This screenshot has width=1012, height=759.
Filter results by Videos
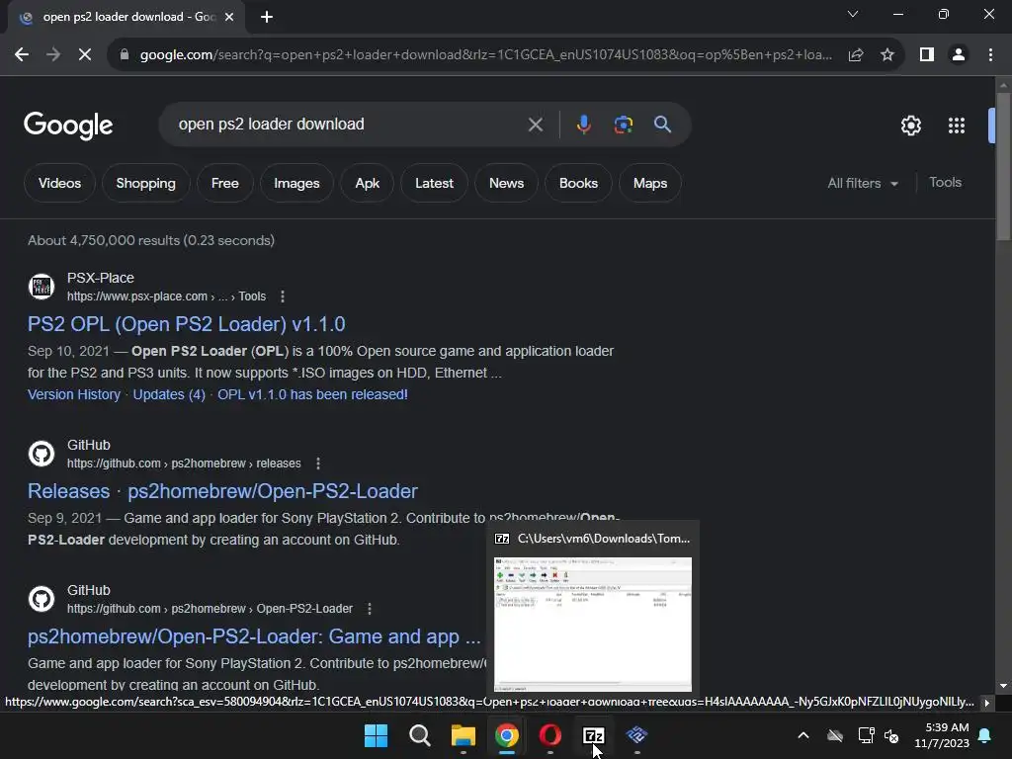tap(59, 183)
